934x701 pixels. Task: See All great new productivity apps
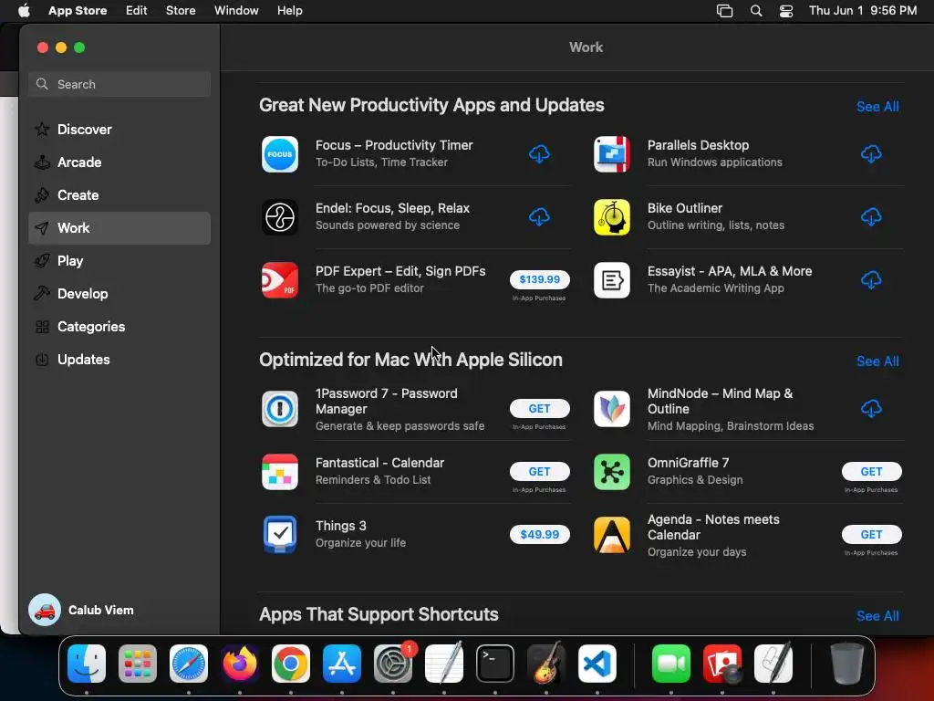(x=877, y=107)
